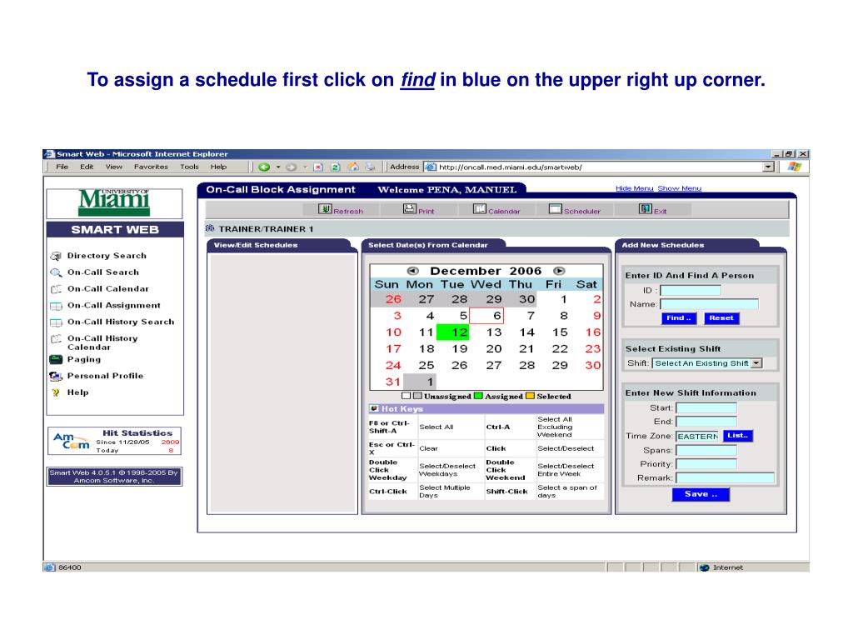
Task: Select December 6 in the calendar
Action: 486,316
